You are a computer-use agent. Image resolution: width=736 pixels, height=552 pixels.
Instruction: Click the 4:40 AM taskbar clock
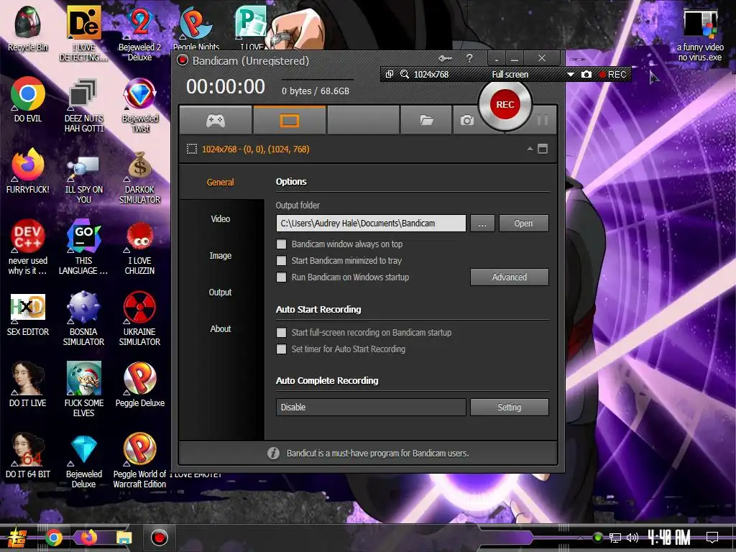tap(669, 538)
